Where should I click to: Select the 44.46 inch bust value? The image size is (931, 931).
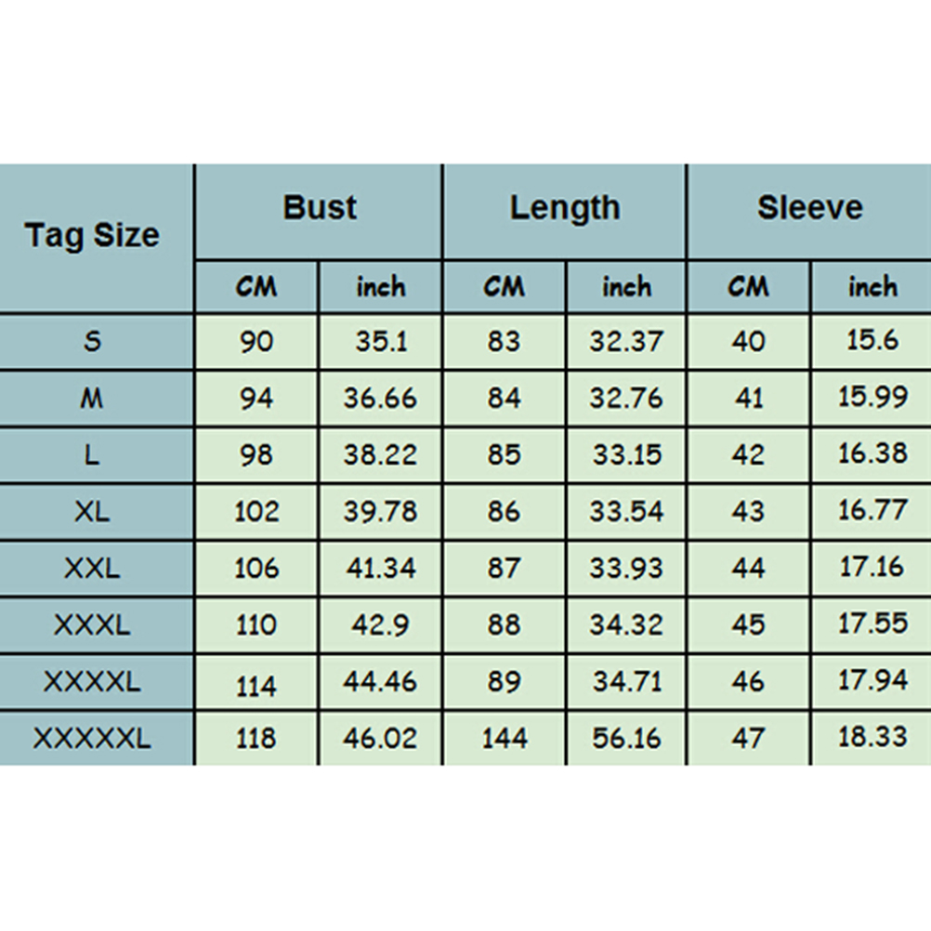380,682
